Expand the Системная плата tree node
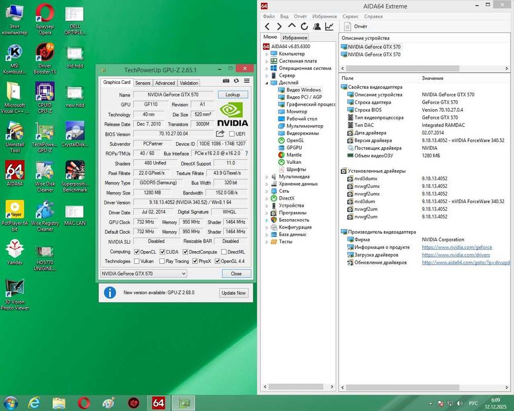 [x=267, y=61]
